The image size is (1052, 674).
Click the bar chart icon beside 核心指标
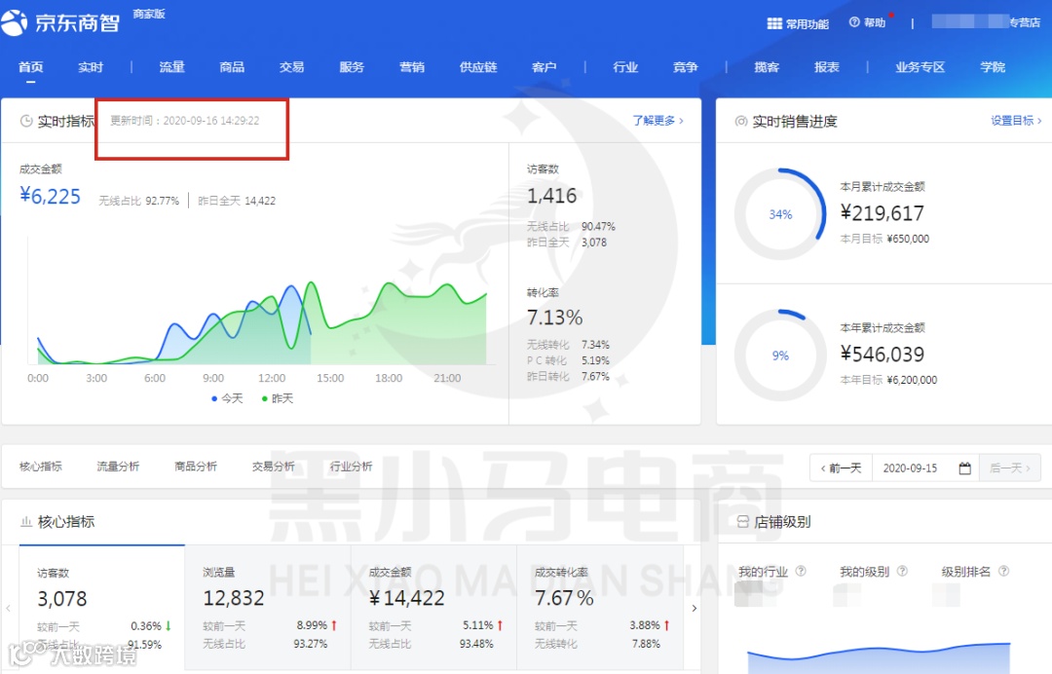(x=26, y=521)
